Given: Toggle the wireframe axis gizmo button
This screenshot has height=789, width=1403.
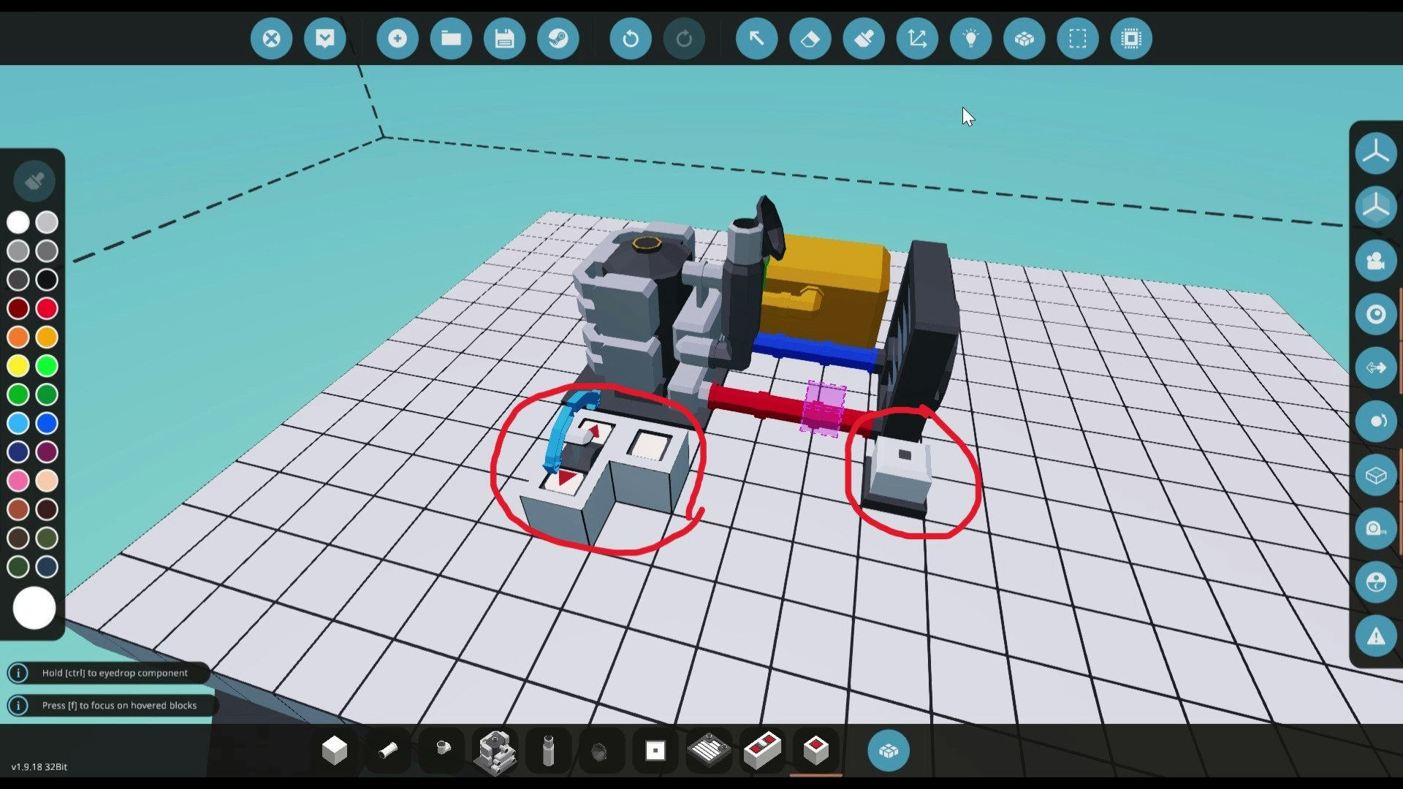Looking at the screenshot, I should point(1376,153).
